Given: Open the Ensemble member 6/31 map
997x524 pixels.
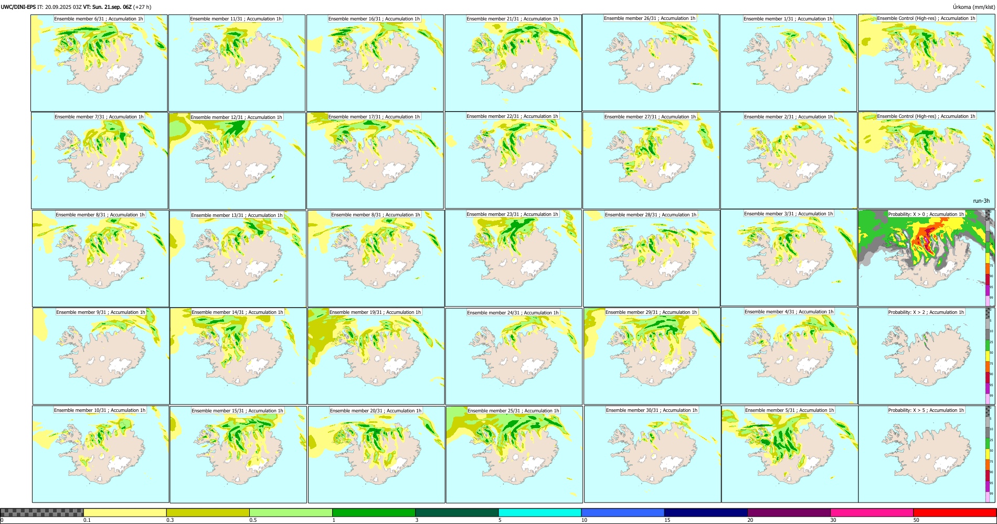Looking at the screenshot, I should tap(99, 62).
